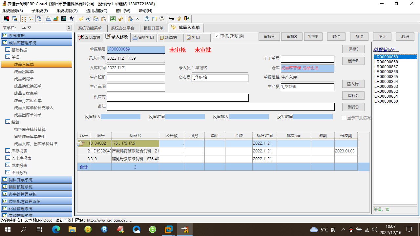This screenshot has width=420, height=236.
Task: Expand the 菜单栏 dropdown arrow
Action: click(x=29, y=28)
